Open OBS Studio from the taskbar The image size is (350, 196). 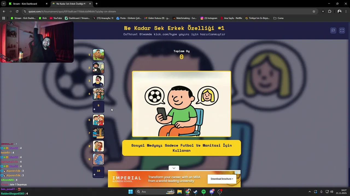point(220,192)
